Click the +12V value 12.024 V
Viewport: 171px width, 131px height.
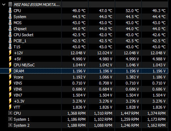(105, 53)
